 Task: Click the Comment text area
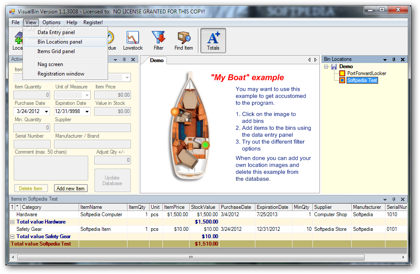(x=51, y=168)
